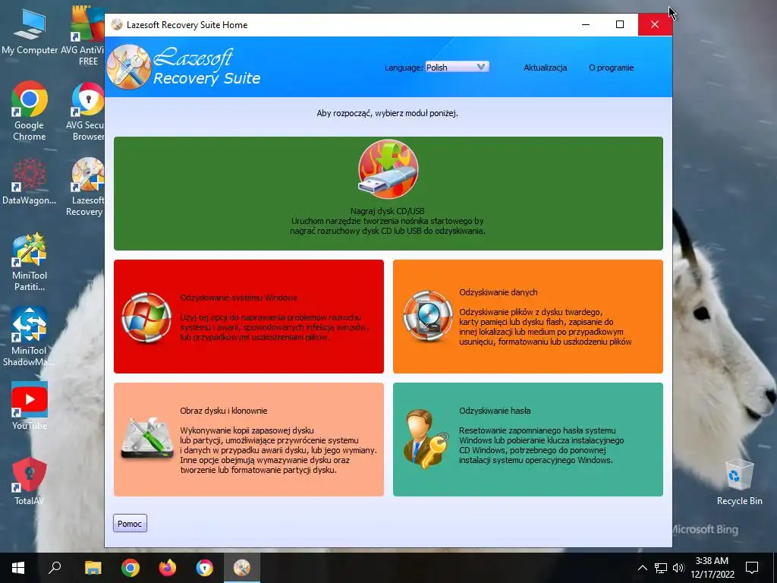Select the Nagraj dysk CD/USB title

(x=388, y=211)
